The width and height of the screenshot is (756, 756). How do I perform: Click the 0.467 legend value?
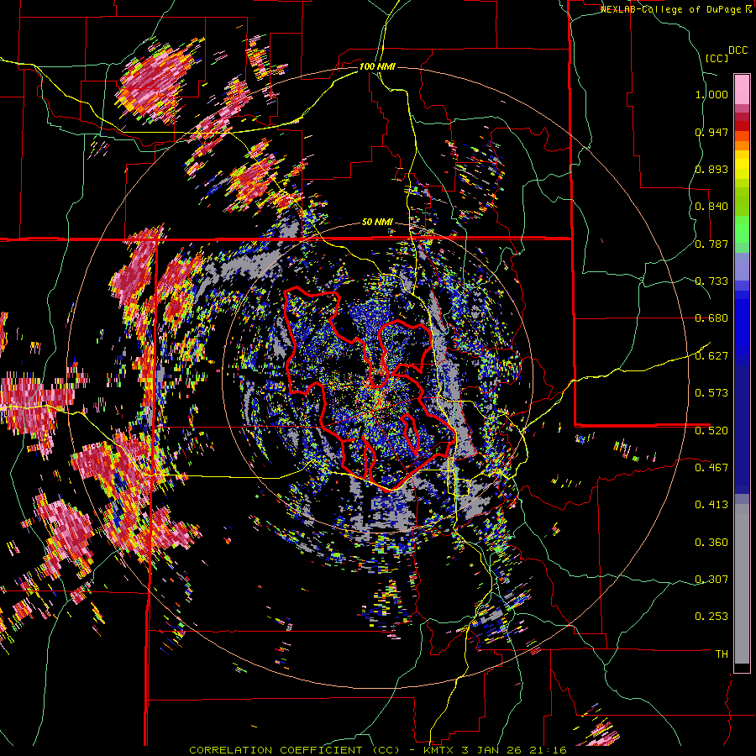pos(711,468)
